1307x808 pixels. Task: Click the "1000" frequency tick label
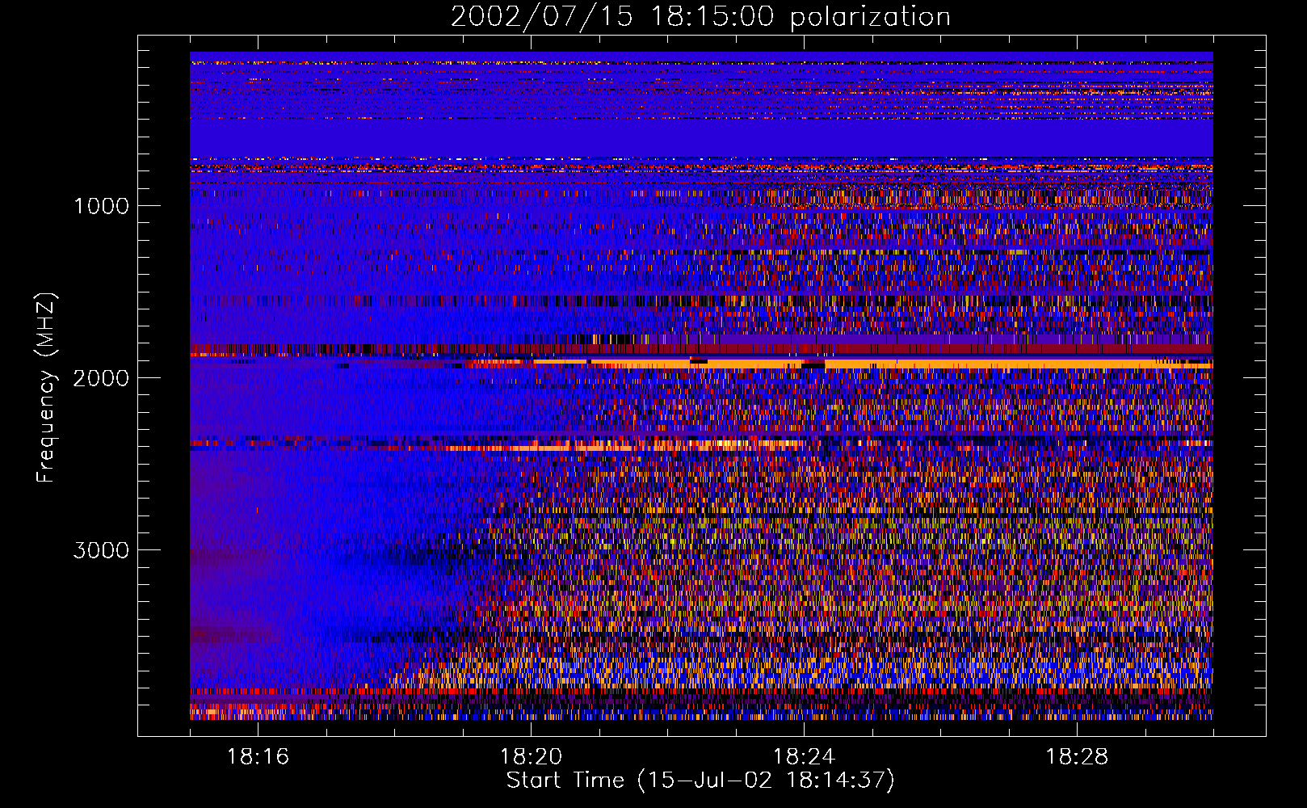(101, 206)
